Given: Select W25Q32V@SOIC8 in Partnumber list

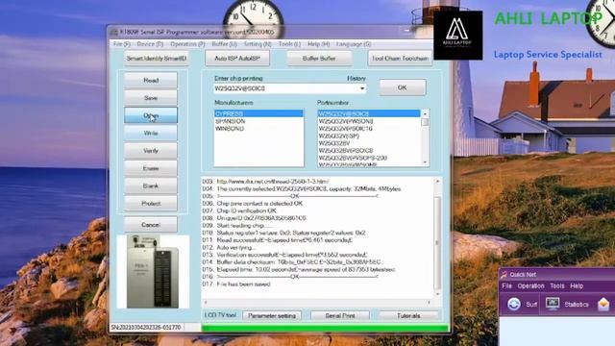Looking at the screenshot, I should coord(369,113).
